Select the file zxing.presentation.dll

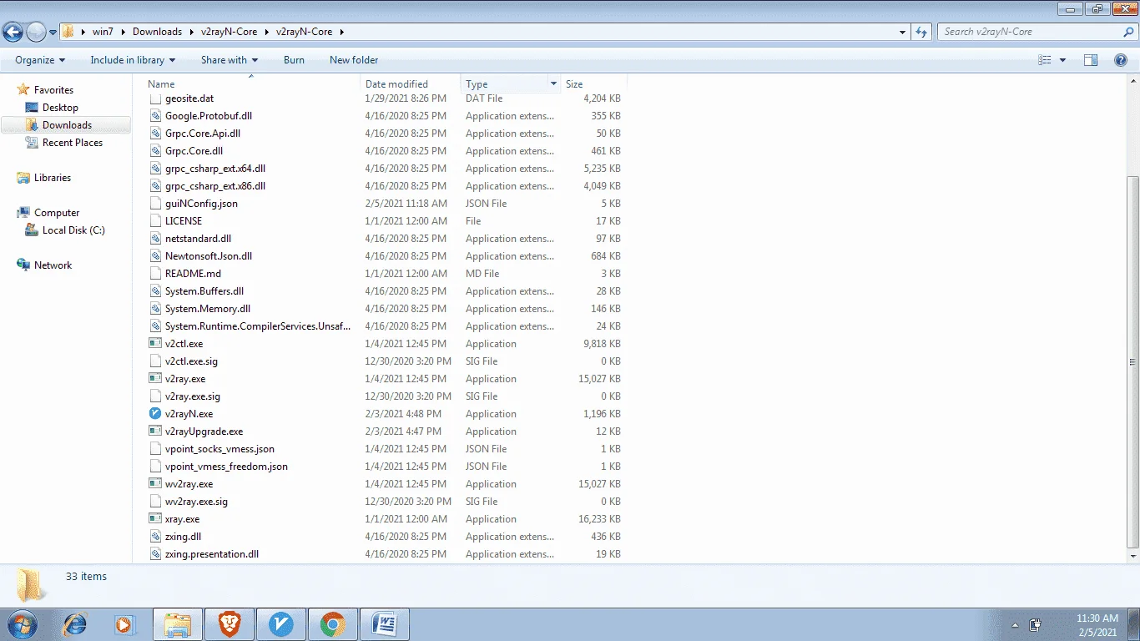(212, 554)
